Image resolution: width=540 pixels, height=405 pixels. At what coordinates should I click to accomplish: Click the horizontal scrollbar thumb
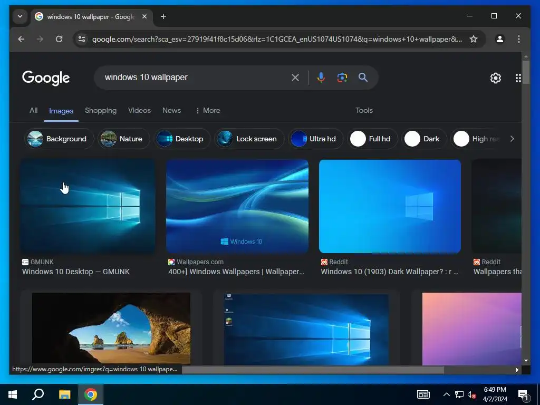click(313, 370)
